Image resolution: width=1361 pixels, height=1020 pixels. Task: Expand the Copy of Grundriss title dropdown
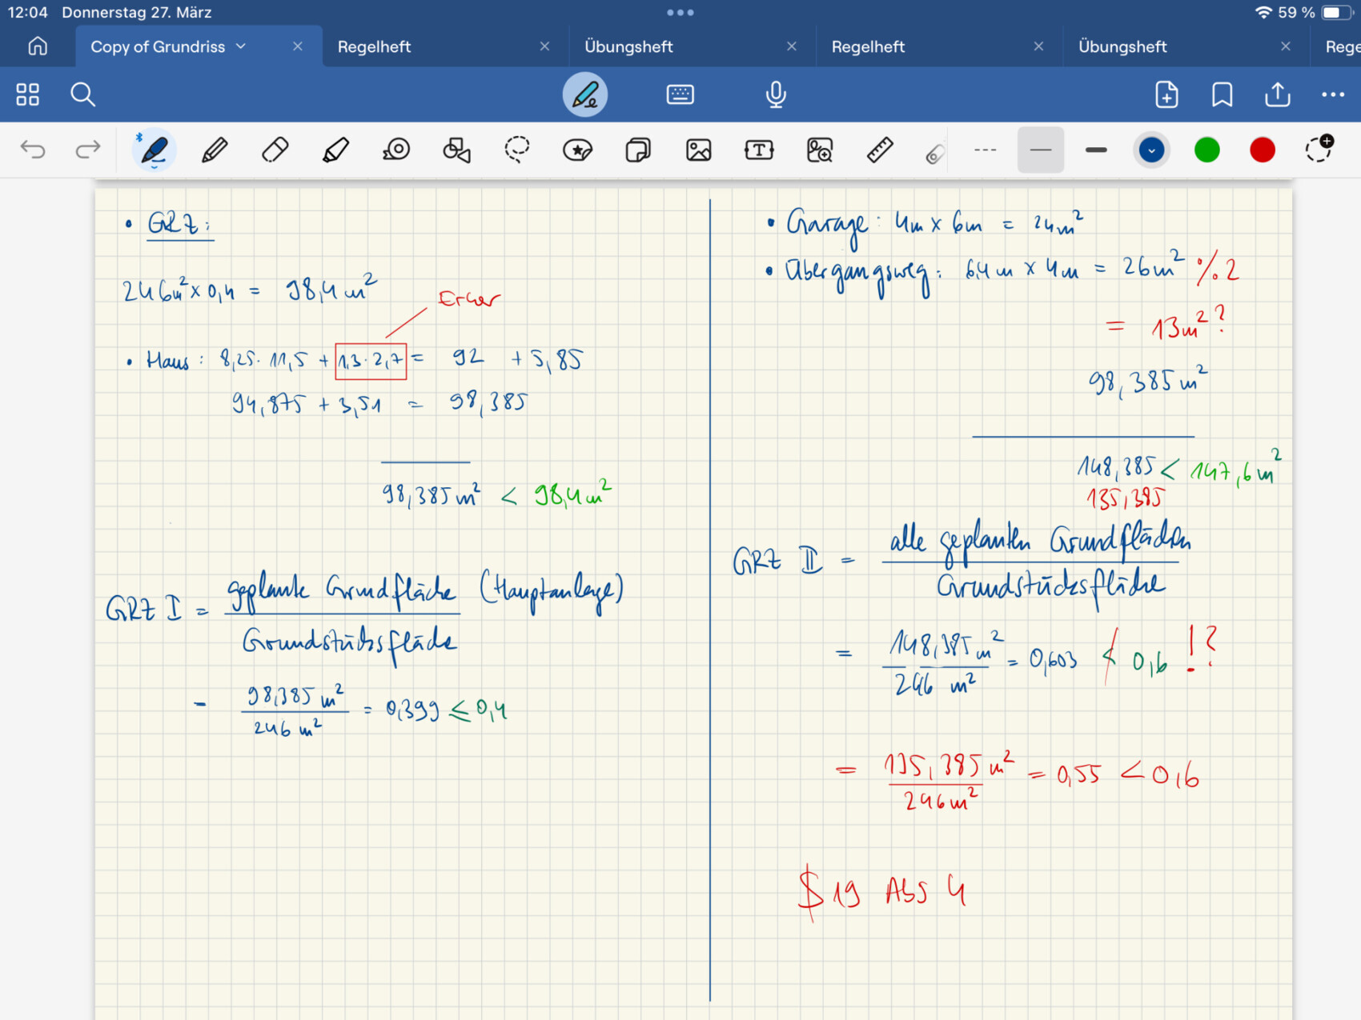pyautogui.click(x=241, y=46)
